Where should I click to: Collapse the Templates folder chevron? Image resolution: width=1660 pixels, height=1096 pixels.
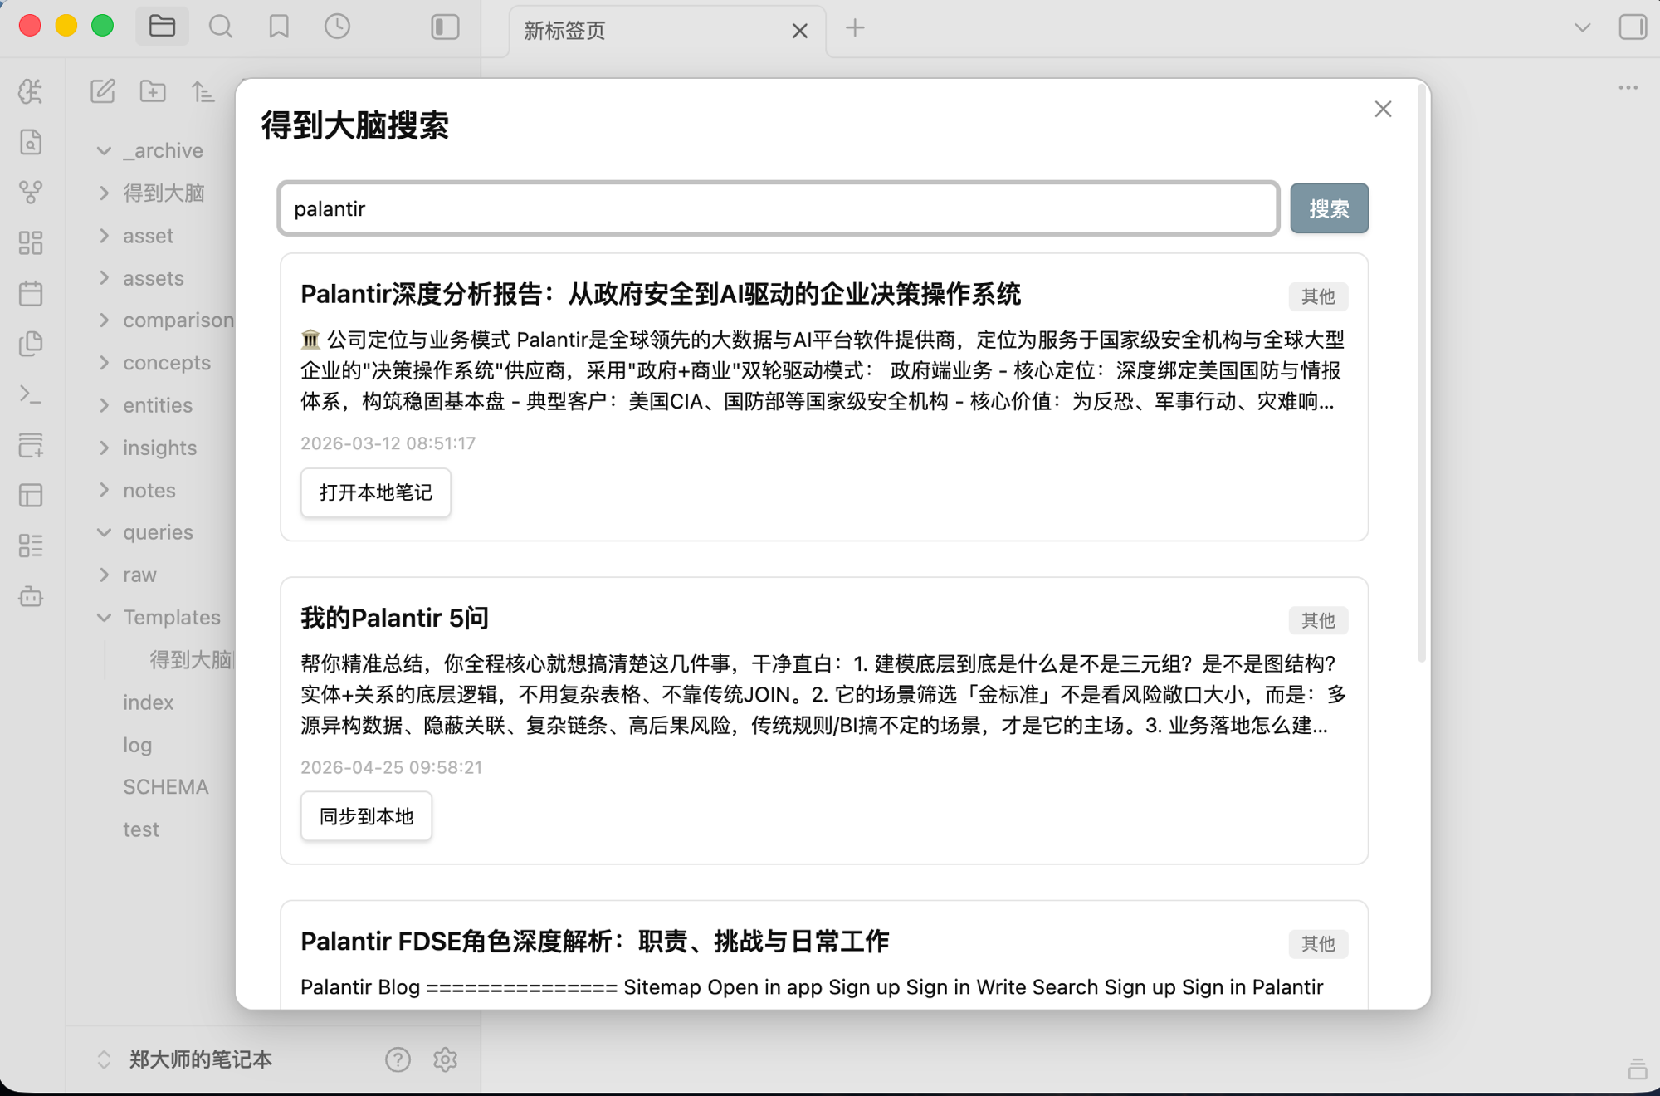tap(104, 617)
